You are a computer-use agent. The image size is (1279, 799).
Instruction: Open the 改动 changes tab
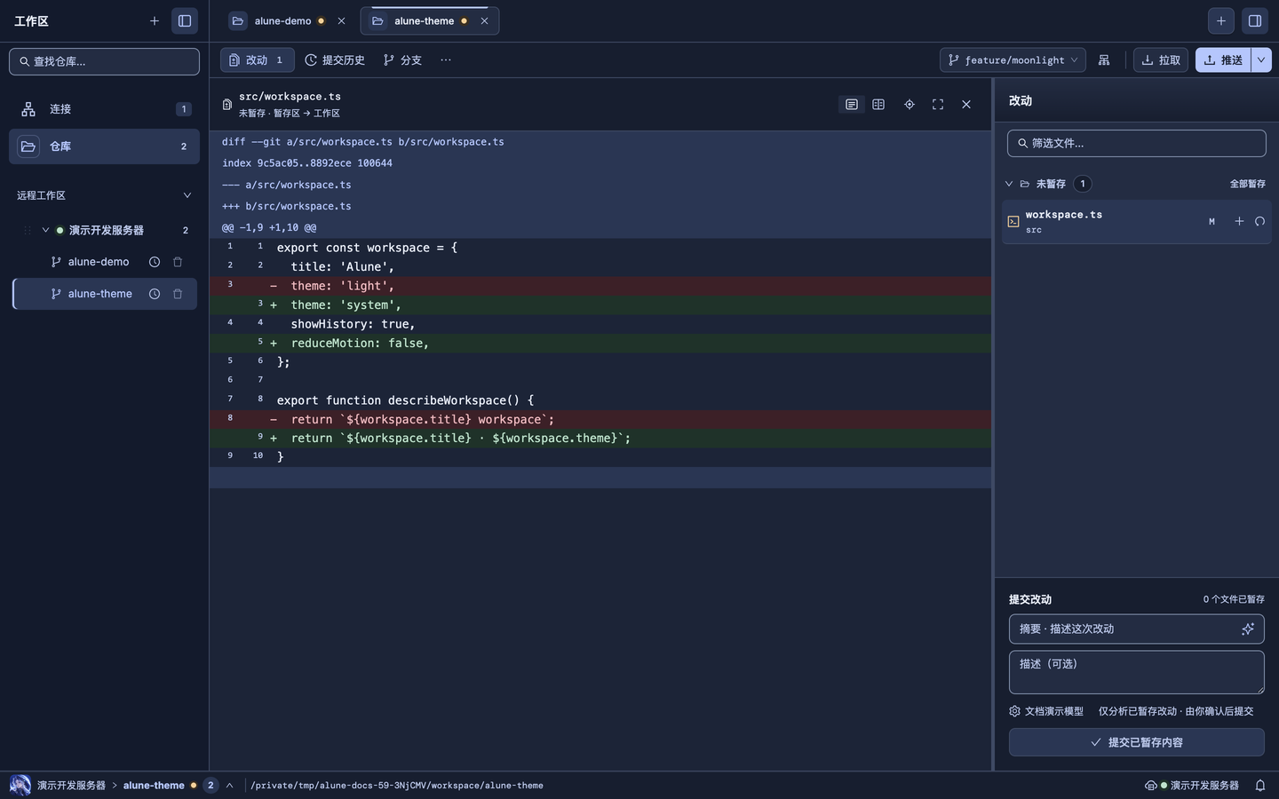click(x=257, y=60)
